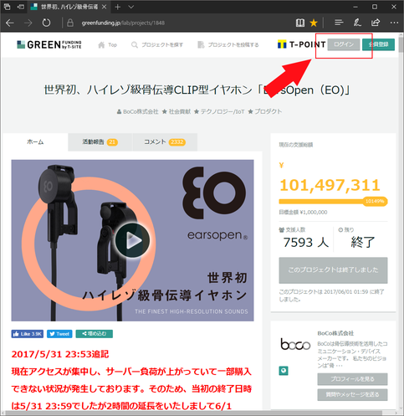Click the browser back arrow
The image size is (404, 416).
coord(10,23)
